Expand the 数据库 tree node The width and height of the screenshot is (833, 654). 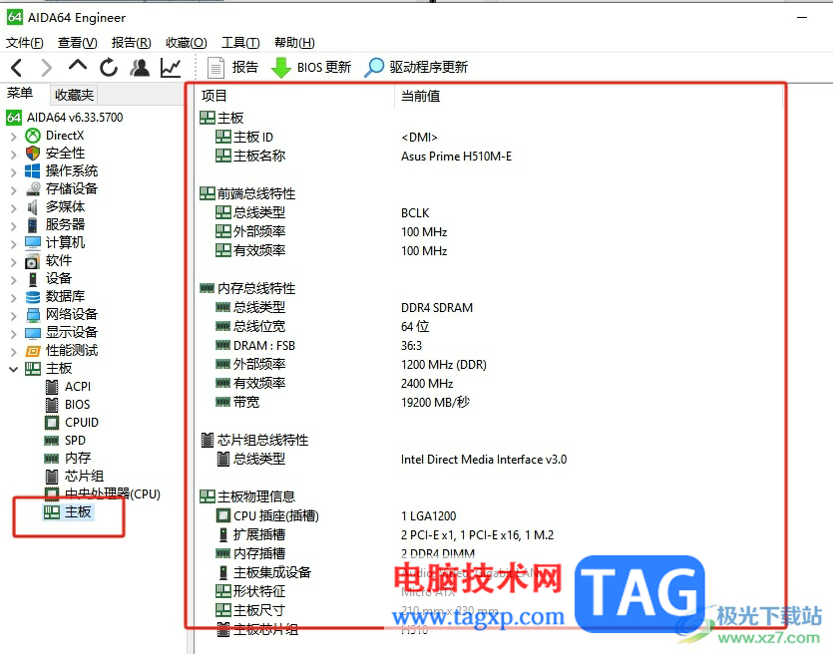(x=13, y=298)
